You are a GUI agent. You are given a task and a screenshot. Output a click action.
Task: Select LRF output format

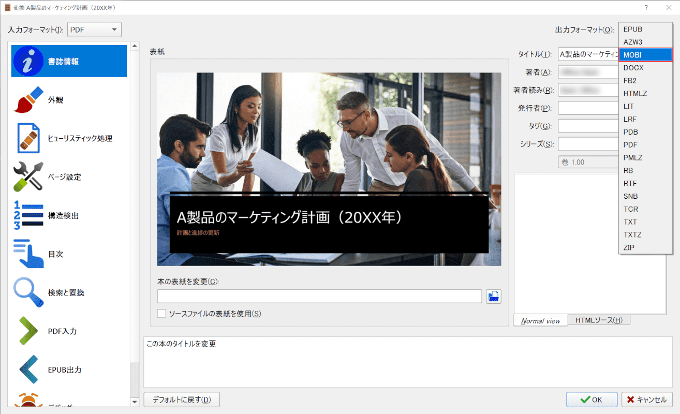(645, 119)
